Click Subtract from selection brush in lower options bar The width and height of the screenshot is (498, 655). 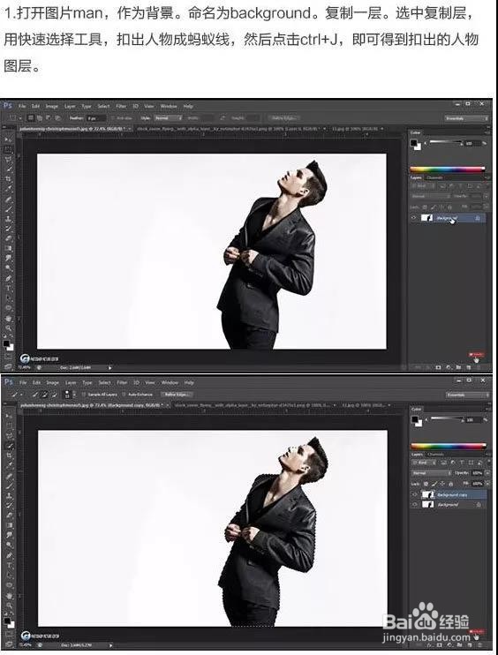point(55,395)
